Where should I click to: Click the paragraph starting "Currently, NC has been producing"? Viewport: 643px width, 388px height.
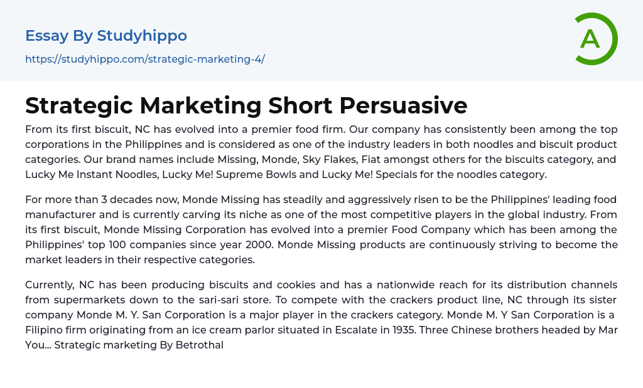click(x=321, y=315)
